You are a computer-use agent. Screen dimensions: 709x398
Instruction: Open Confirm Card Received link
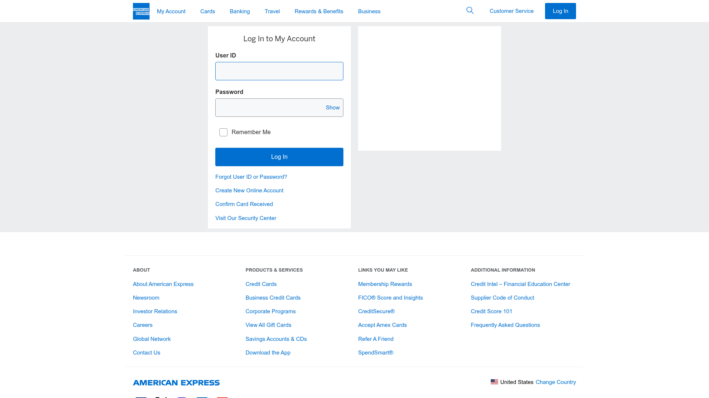click(244, 204)
